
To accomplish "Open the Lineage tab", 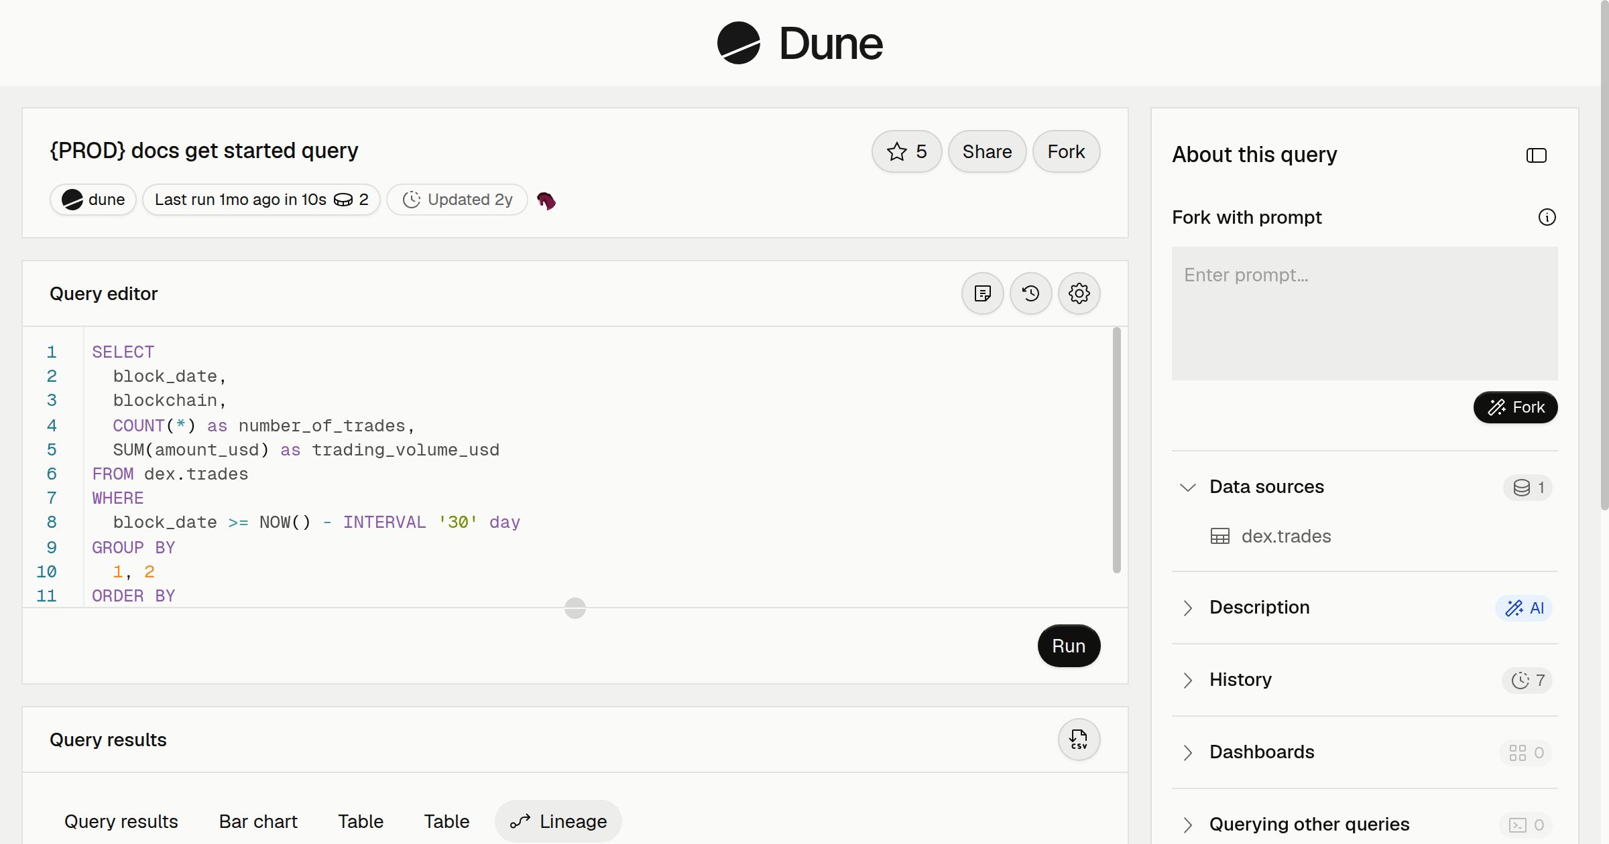I will [558, 821].
